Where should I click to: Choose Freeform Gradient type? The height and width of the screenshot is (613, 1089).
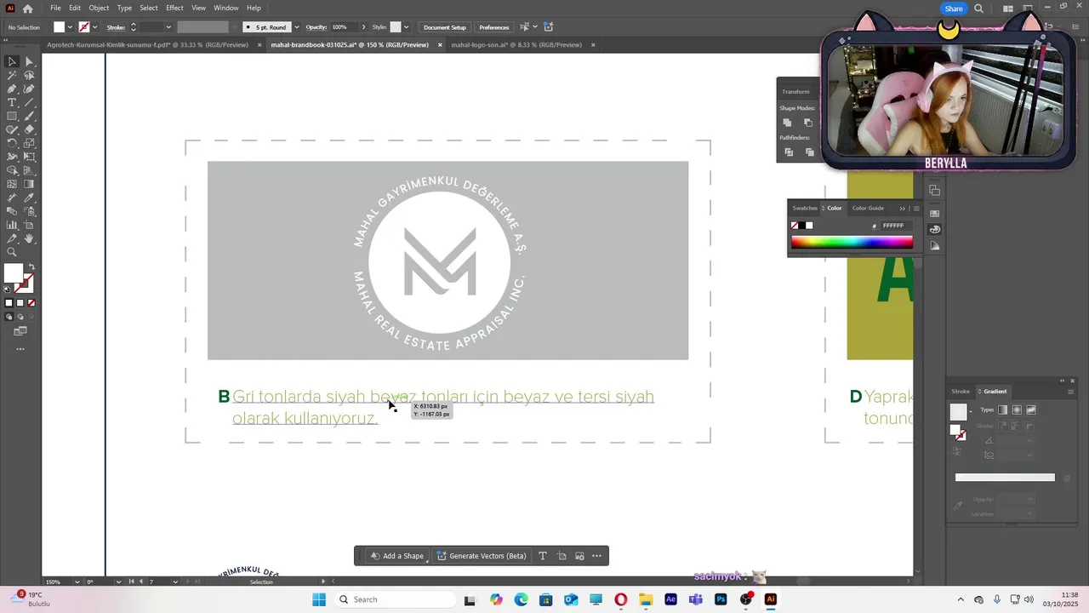point(1031,410)
